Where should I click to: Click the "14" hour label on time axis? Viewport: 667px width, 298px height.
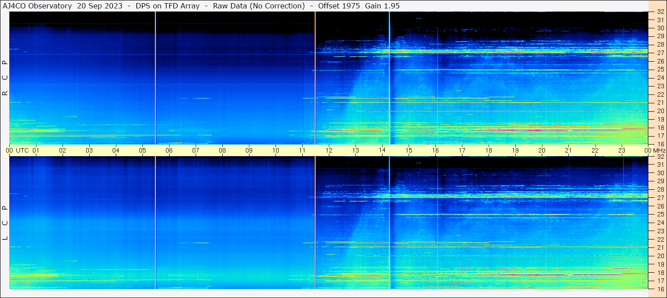point(382,150)
